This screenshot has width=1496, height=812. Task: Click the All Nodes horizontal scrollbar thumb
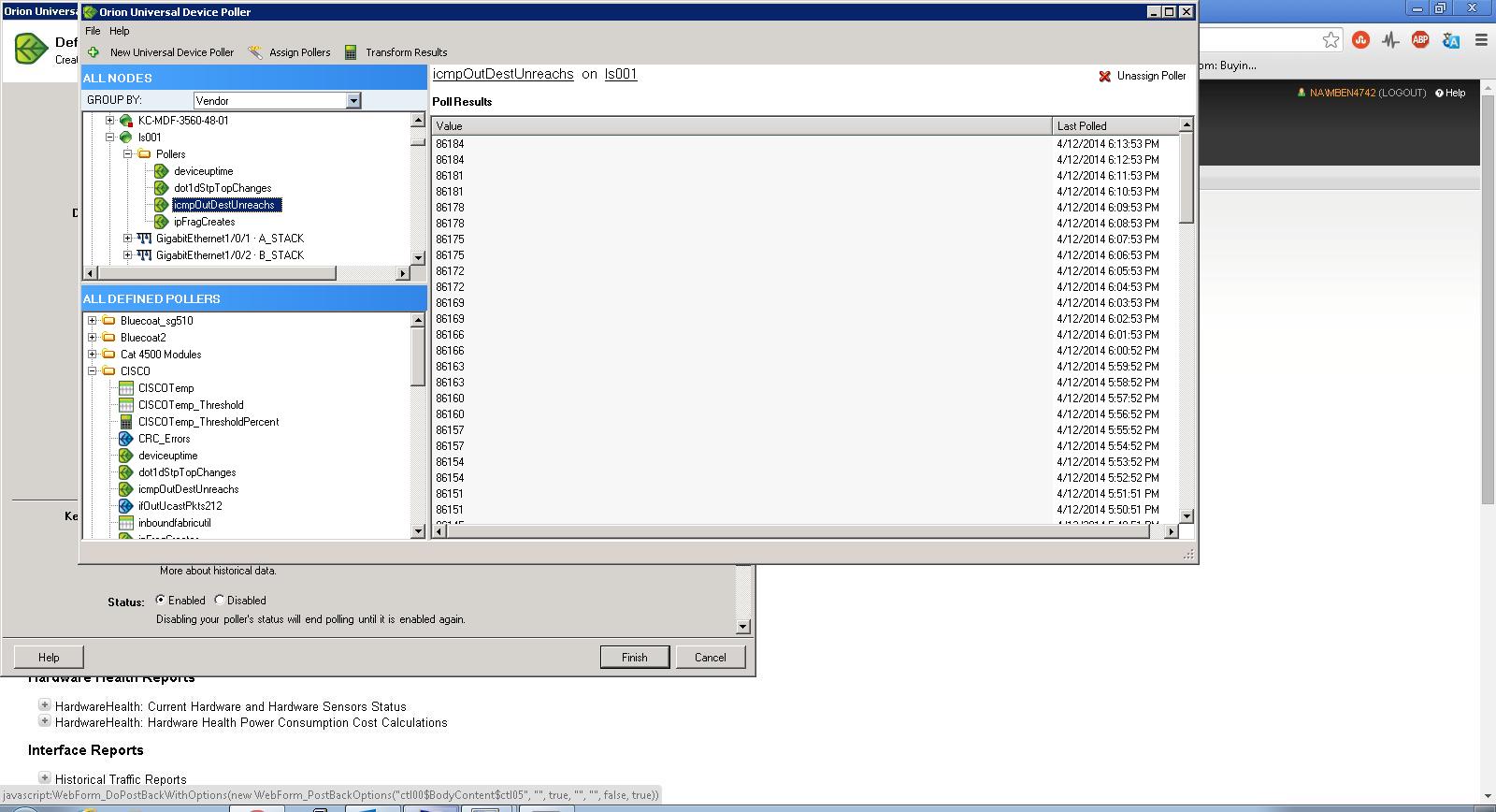click(x=216, y=273)
